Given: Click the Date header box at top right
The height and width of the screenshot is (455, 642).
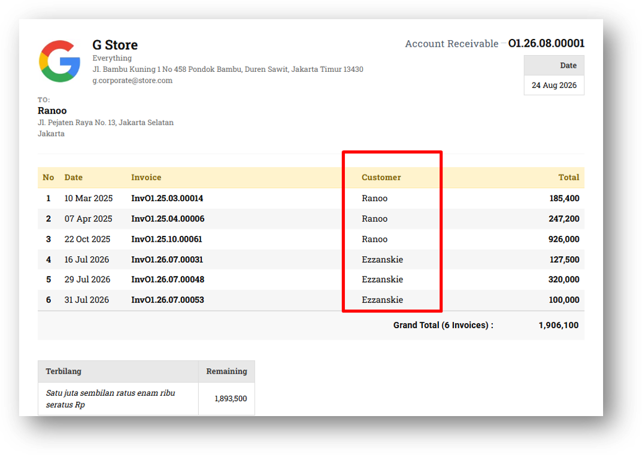Looking at the screenshot, I should tap(554, 65).
